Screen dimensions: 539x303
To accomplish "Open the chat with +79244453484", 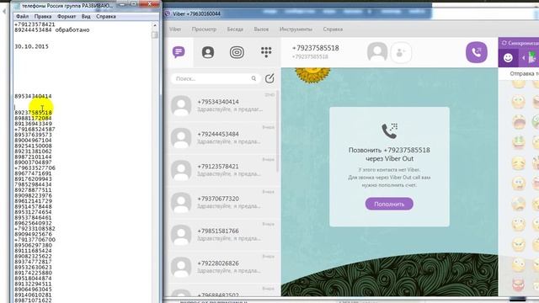I will 222,138.
